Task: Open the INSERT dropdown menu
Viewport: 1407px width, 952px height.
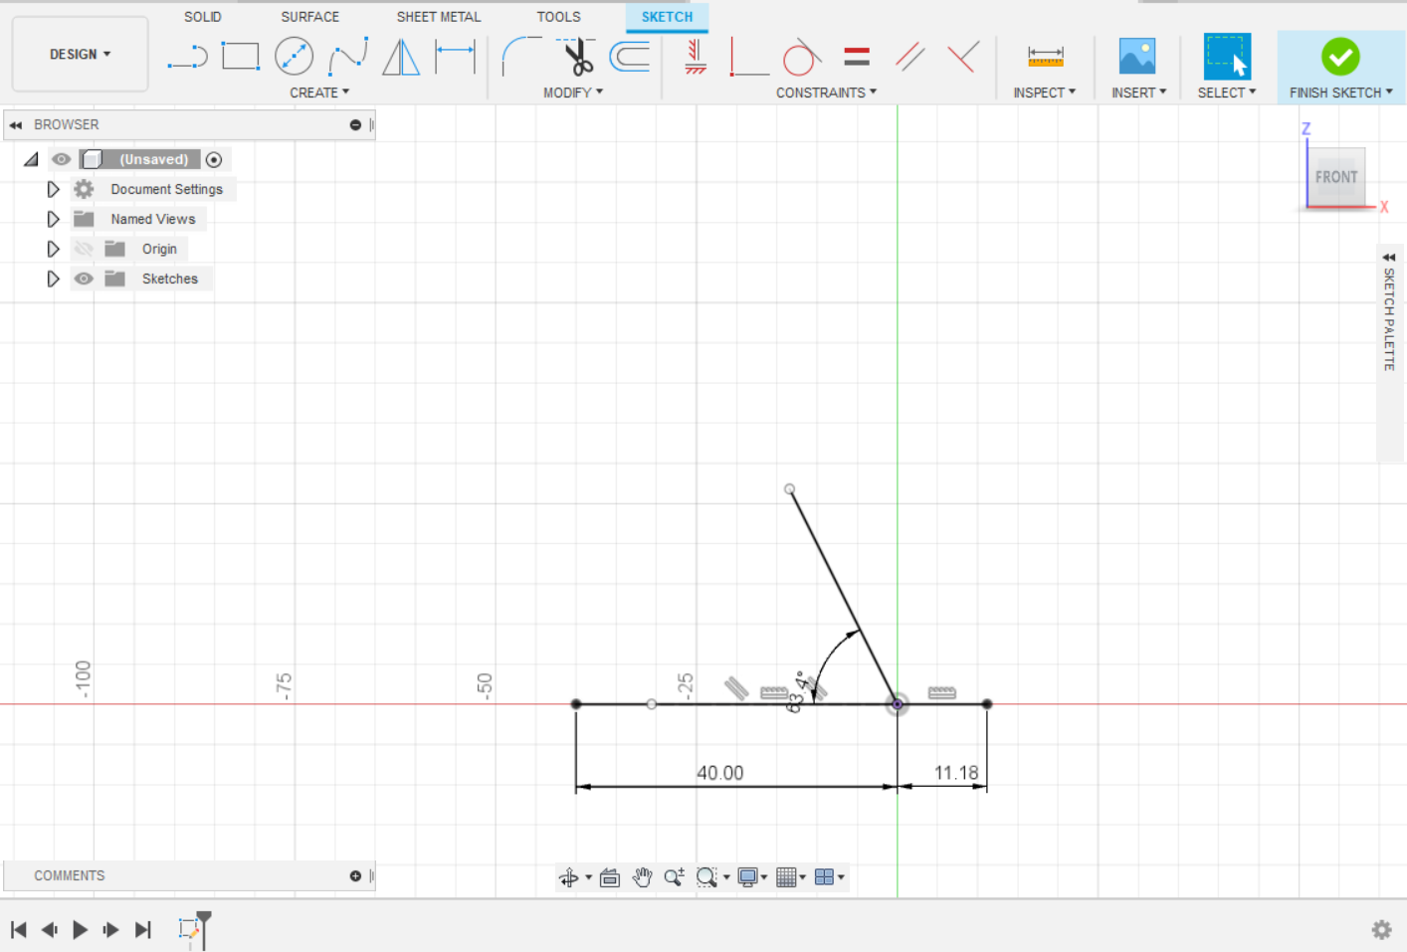Action: (x=1138, y=93)
